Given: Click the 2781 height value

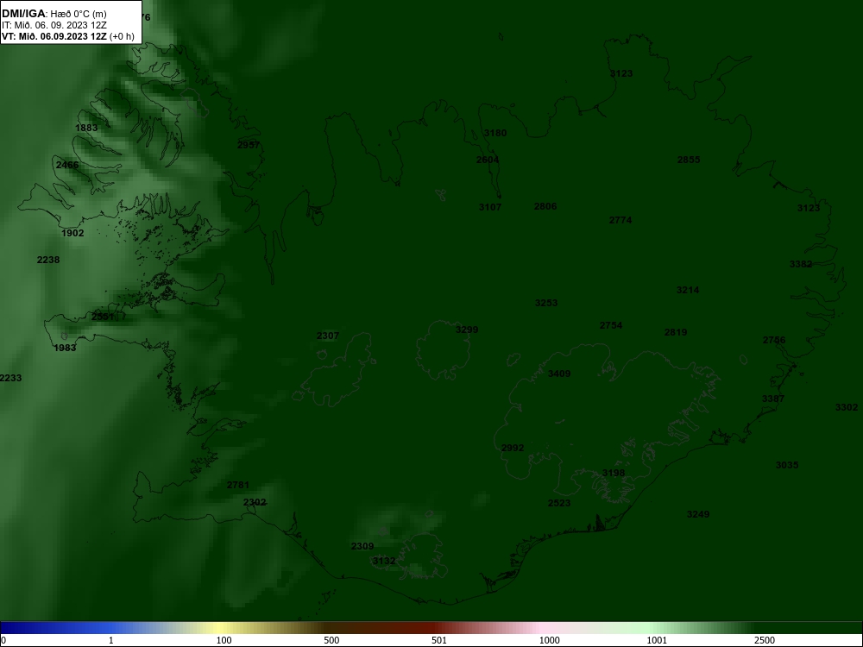Looking at the screenshot, I should 238,485.
